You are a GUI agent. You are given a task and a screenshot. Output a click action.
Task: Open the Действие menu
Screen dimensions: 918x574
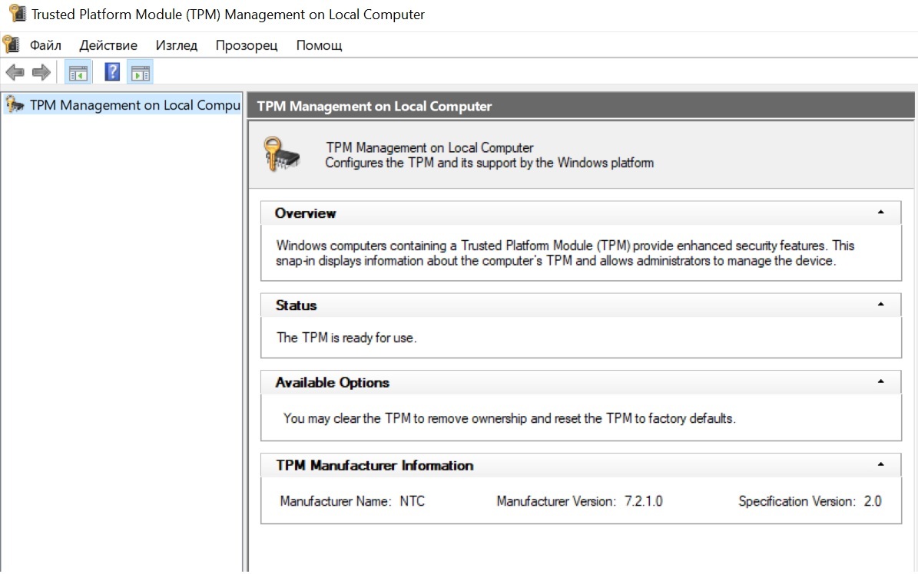click(108, 45)
